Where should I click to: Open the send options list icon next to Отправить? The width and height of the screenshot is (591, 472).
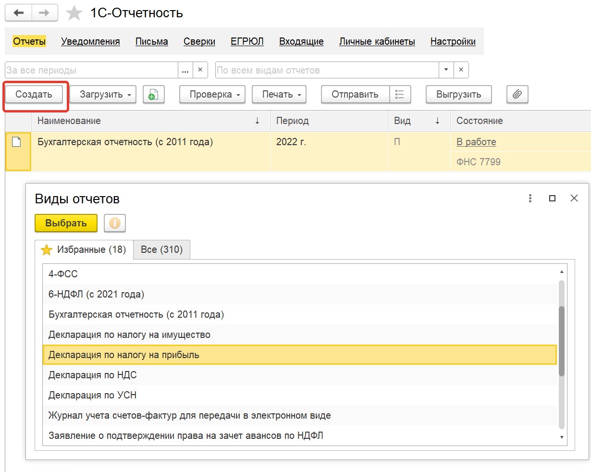coord(400,95)
